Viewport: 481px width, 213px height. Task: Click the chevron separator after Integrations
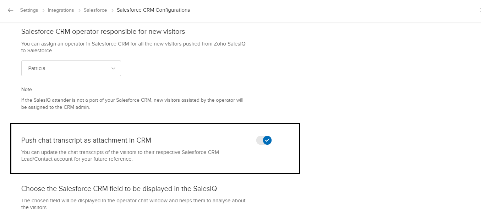79,10
